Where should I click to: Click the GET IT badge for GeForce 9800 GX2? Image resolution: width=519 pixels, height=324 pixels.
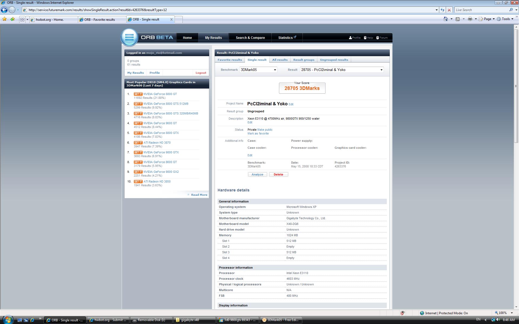138,172
